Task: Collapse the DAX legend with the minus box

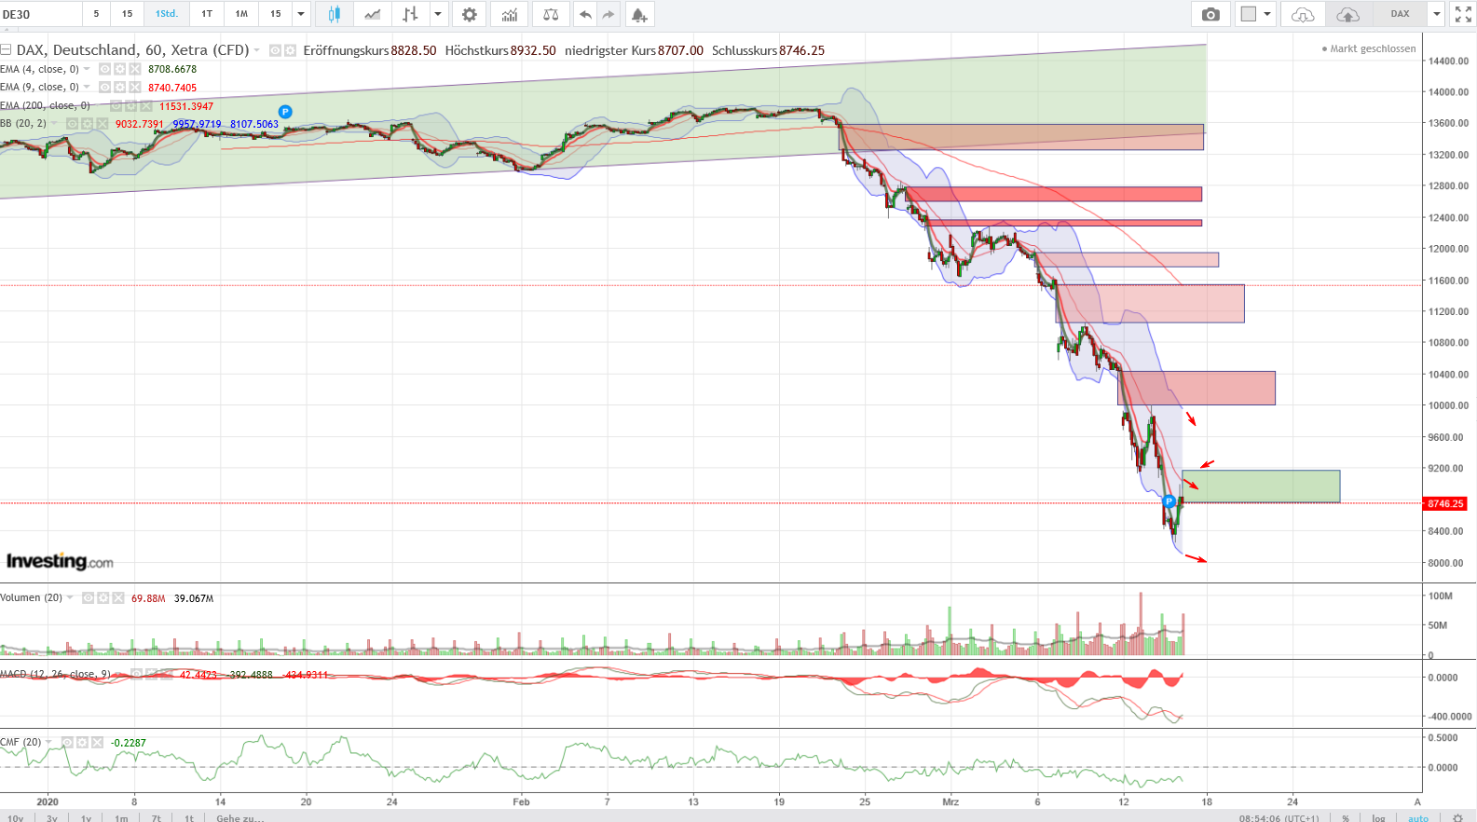Action: [x=6, y=50]
